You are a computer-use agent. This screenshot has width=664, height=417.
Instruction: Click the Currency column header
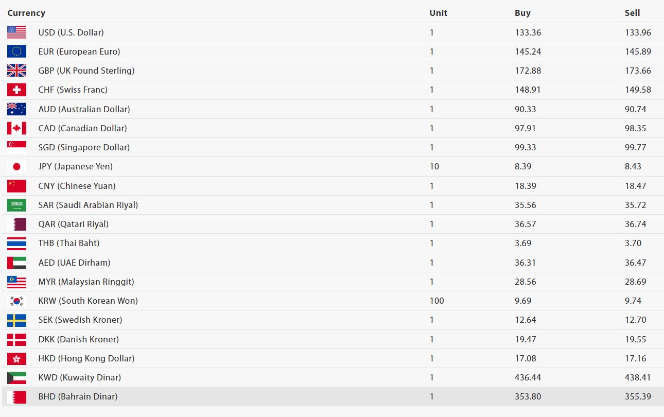pyautogui.click(x=26, y=13)
